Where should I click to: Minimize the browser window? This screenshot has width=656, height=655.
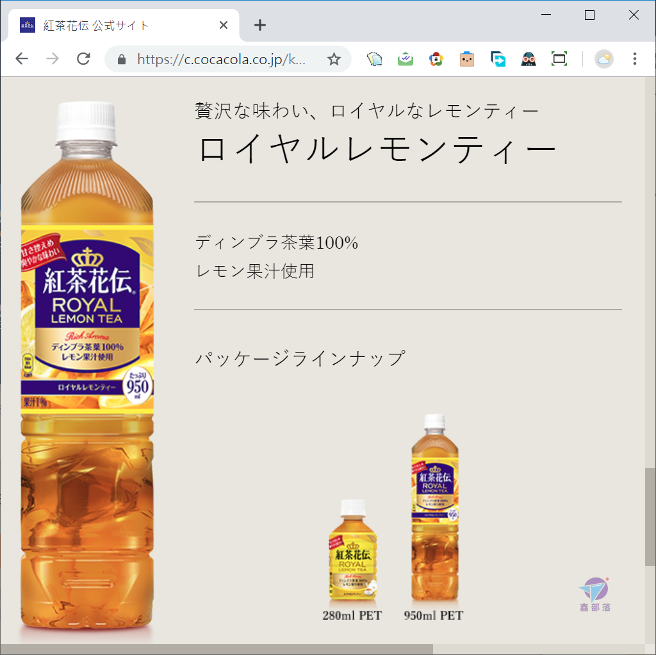click(546, 15)
